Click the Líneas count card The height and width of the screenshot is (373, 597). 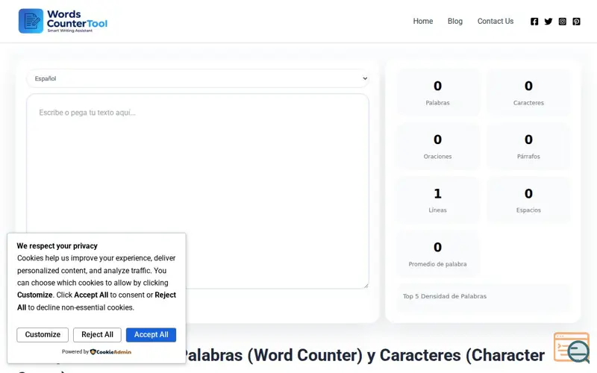click(437, 200)
